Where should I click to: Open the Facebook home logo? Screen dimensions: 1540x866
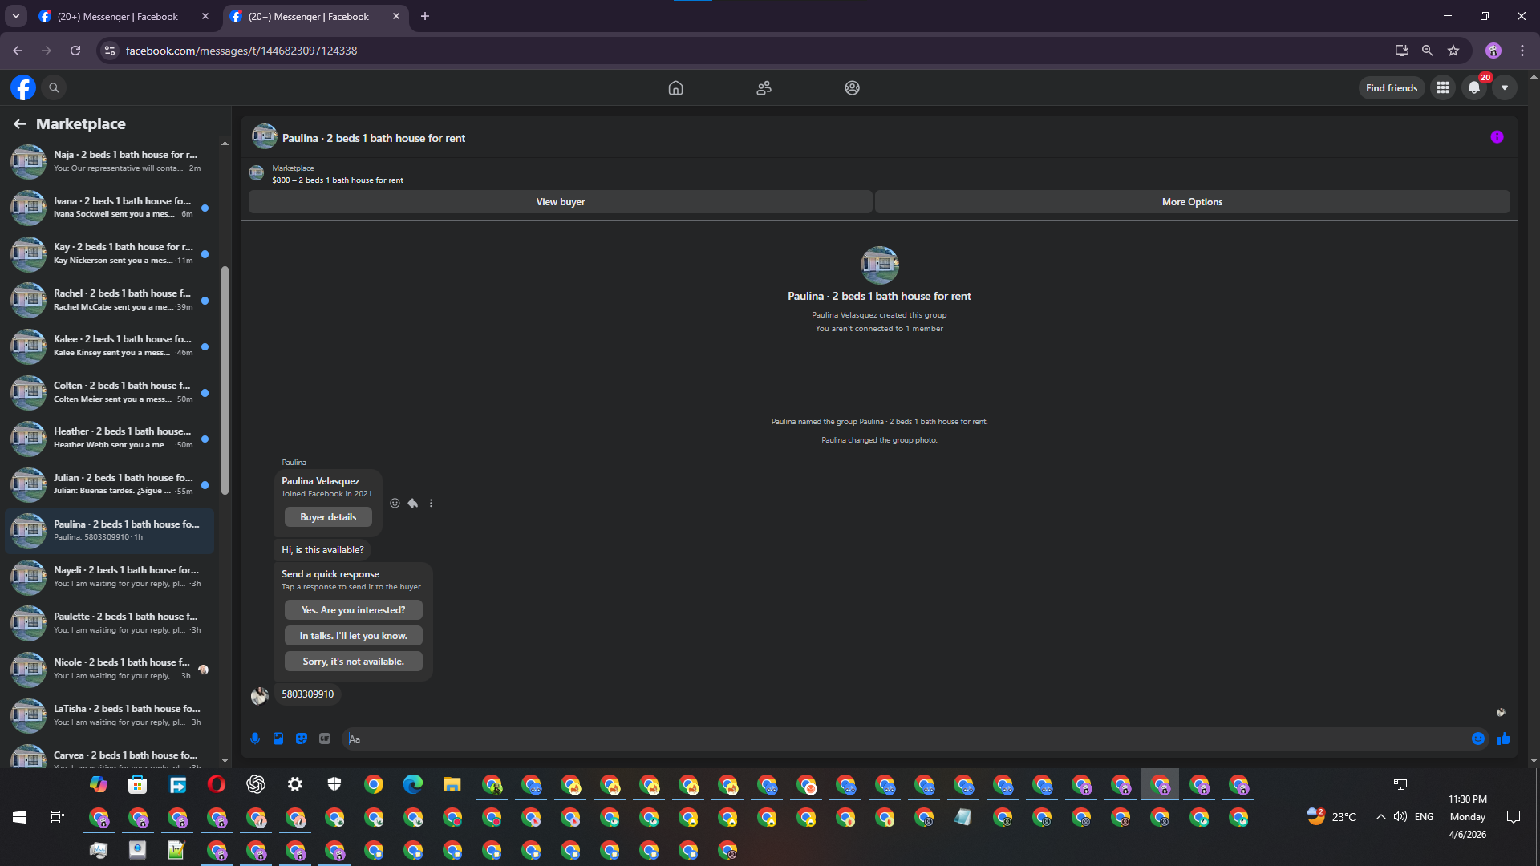23,87
